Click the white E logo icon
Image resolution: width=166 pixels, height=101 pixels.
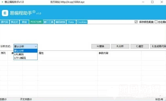(x=5, y=13)
